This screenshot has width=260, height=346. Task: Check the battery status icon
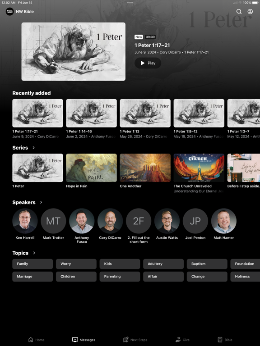click(255, 3)
